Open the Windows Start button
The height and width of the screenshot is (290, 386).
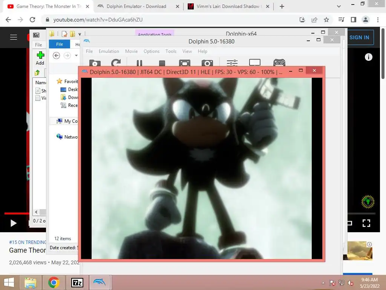click(9, 282)
